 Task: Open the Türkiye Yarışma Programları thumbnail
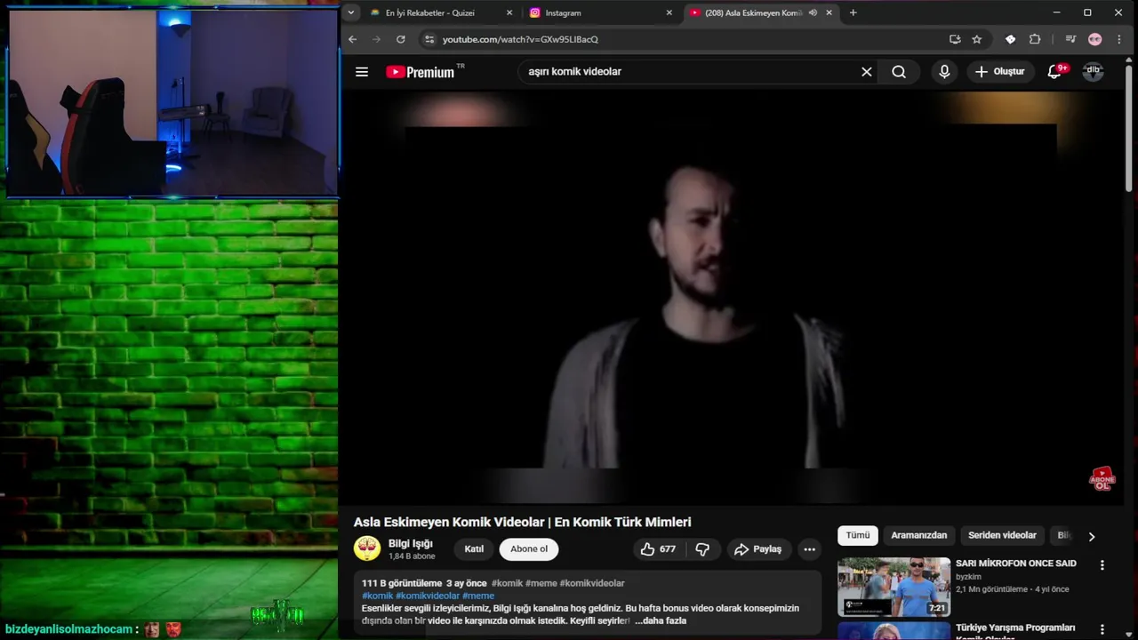click(x=894, y=631)
